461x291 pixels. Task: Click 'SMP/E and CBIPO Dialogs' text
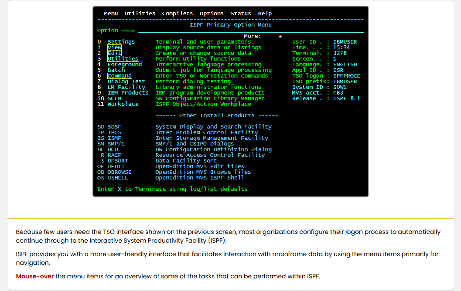click(x=195, y=144)
